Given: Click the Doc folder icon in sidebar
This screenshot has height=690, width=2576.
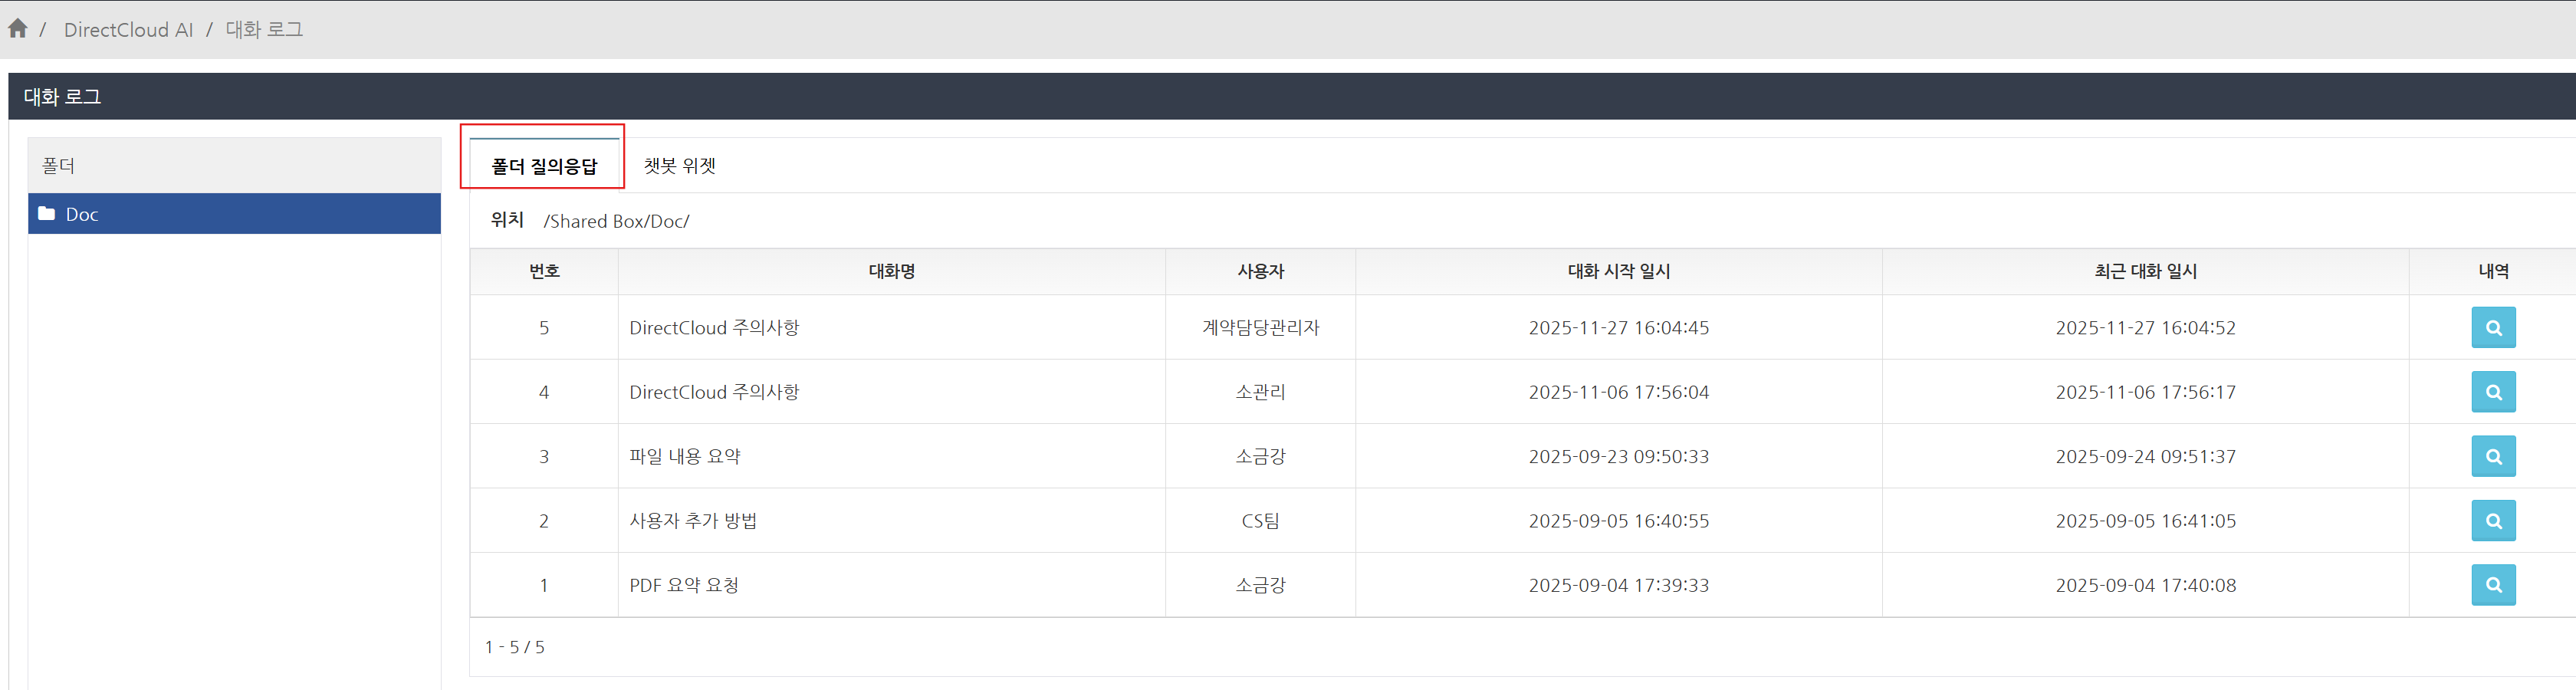Looking at the screenshot, I should pos(46,214).
